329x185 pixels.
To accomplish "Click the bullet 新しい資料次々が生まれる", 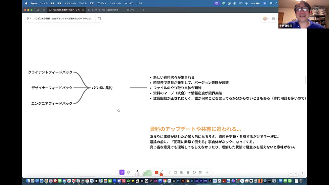I will [x=174, y=78].
